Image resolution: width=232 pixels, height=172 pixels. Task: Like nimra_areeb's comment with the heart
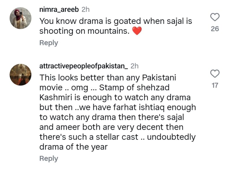pos(215,18)
